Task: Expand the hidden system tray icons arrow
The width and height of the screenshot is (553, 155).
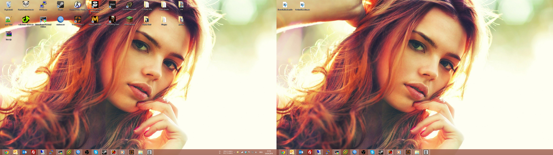Action: point(234,152)
